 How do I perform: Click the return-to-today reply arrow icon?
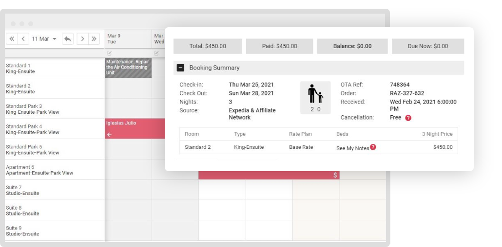(68, 39)
